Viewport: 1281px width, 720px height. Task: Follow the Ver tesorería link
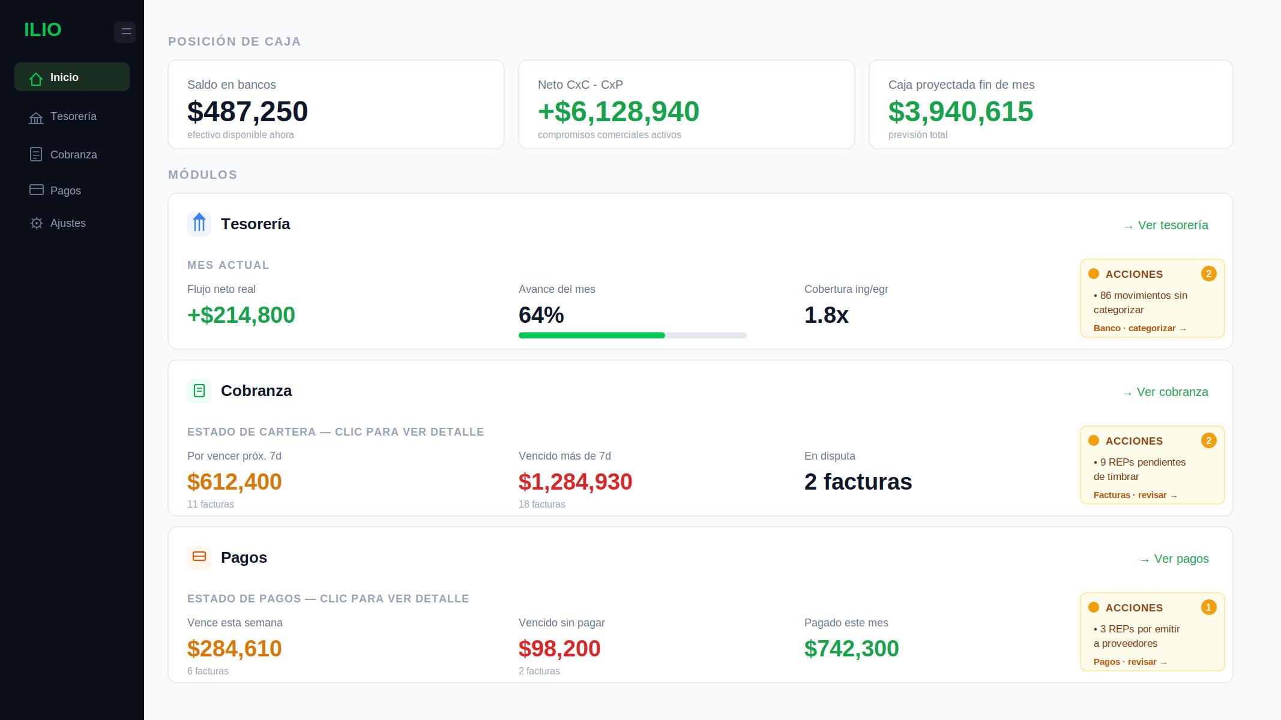1166,225
